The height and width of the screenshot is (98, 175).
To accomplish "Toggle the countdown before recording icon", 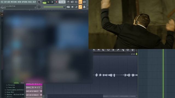I will click(x=76, y=2).
